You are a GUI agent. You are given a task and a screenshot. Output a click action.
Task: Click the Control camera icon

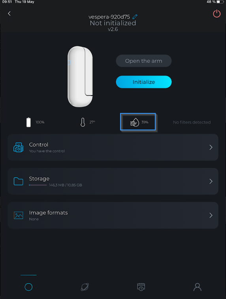click(x=18, y=147)
